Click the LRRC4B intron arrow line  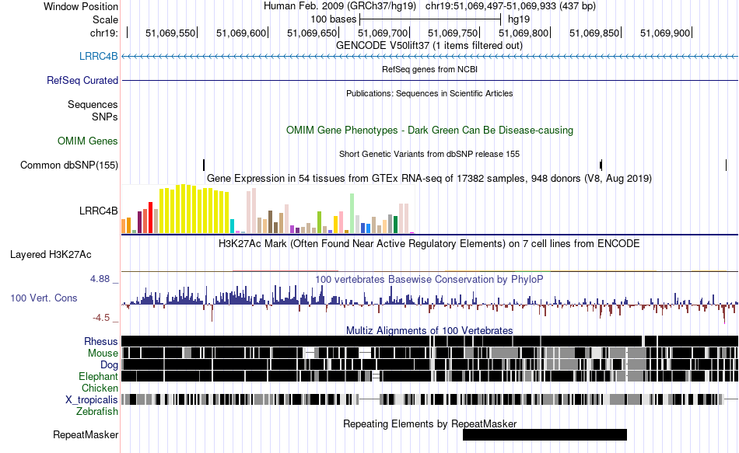[429, 57]
